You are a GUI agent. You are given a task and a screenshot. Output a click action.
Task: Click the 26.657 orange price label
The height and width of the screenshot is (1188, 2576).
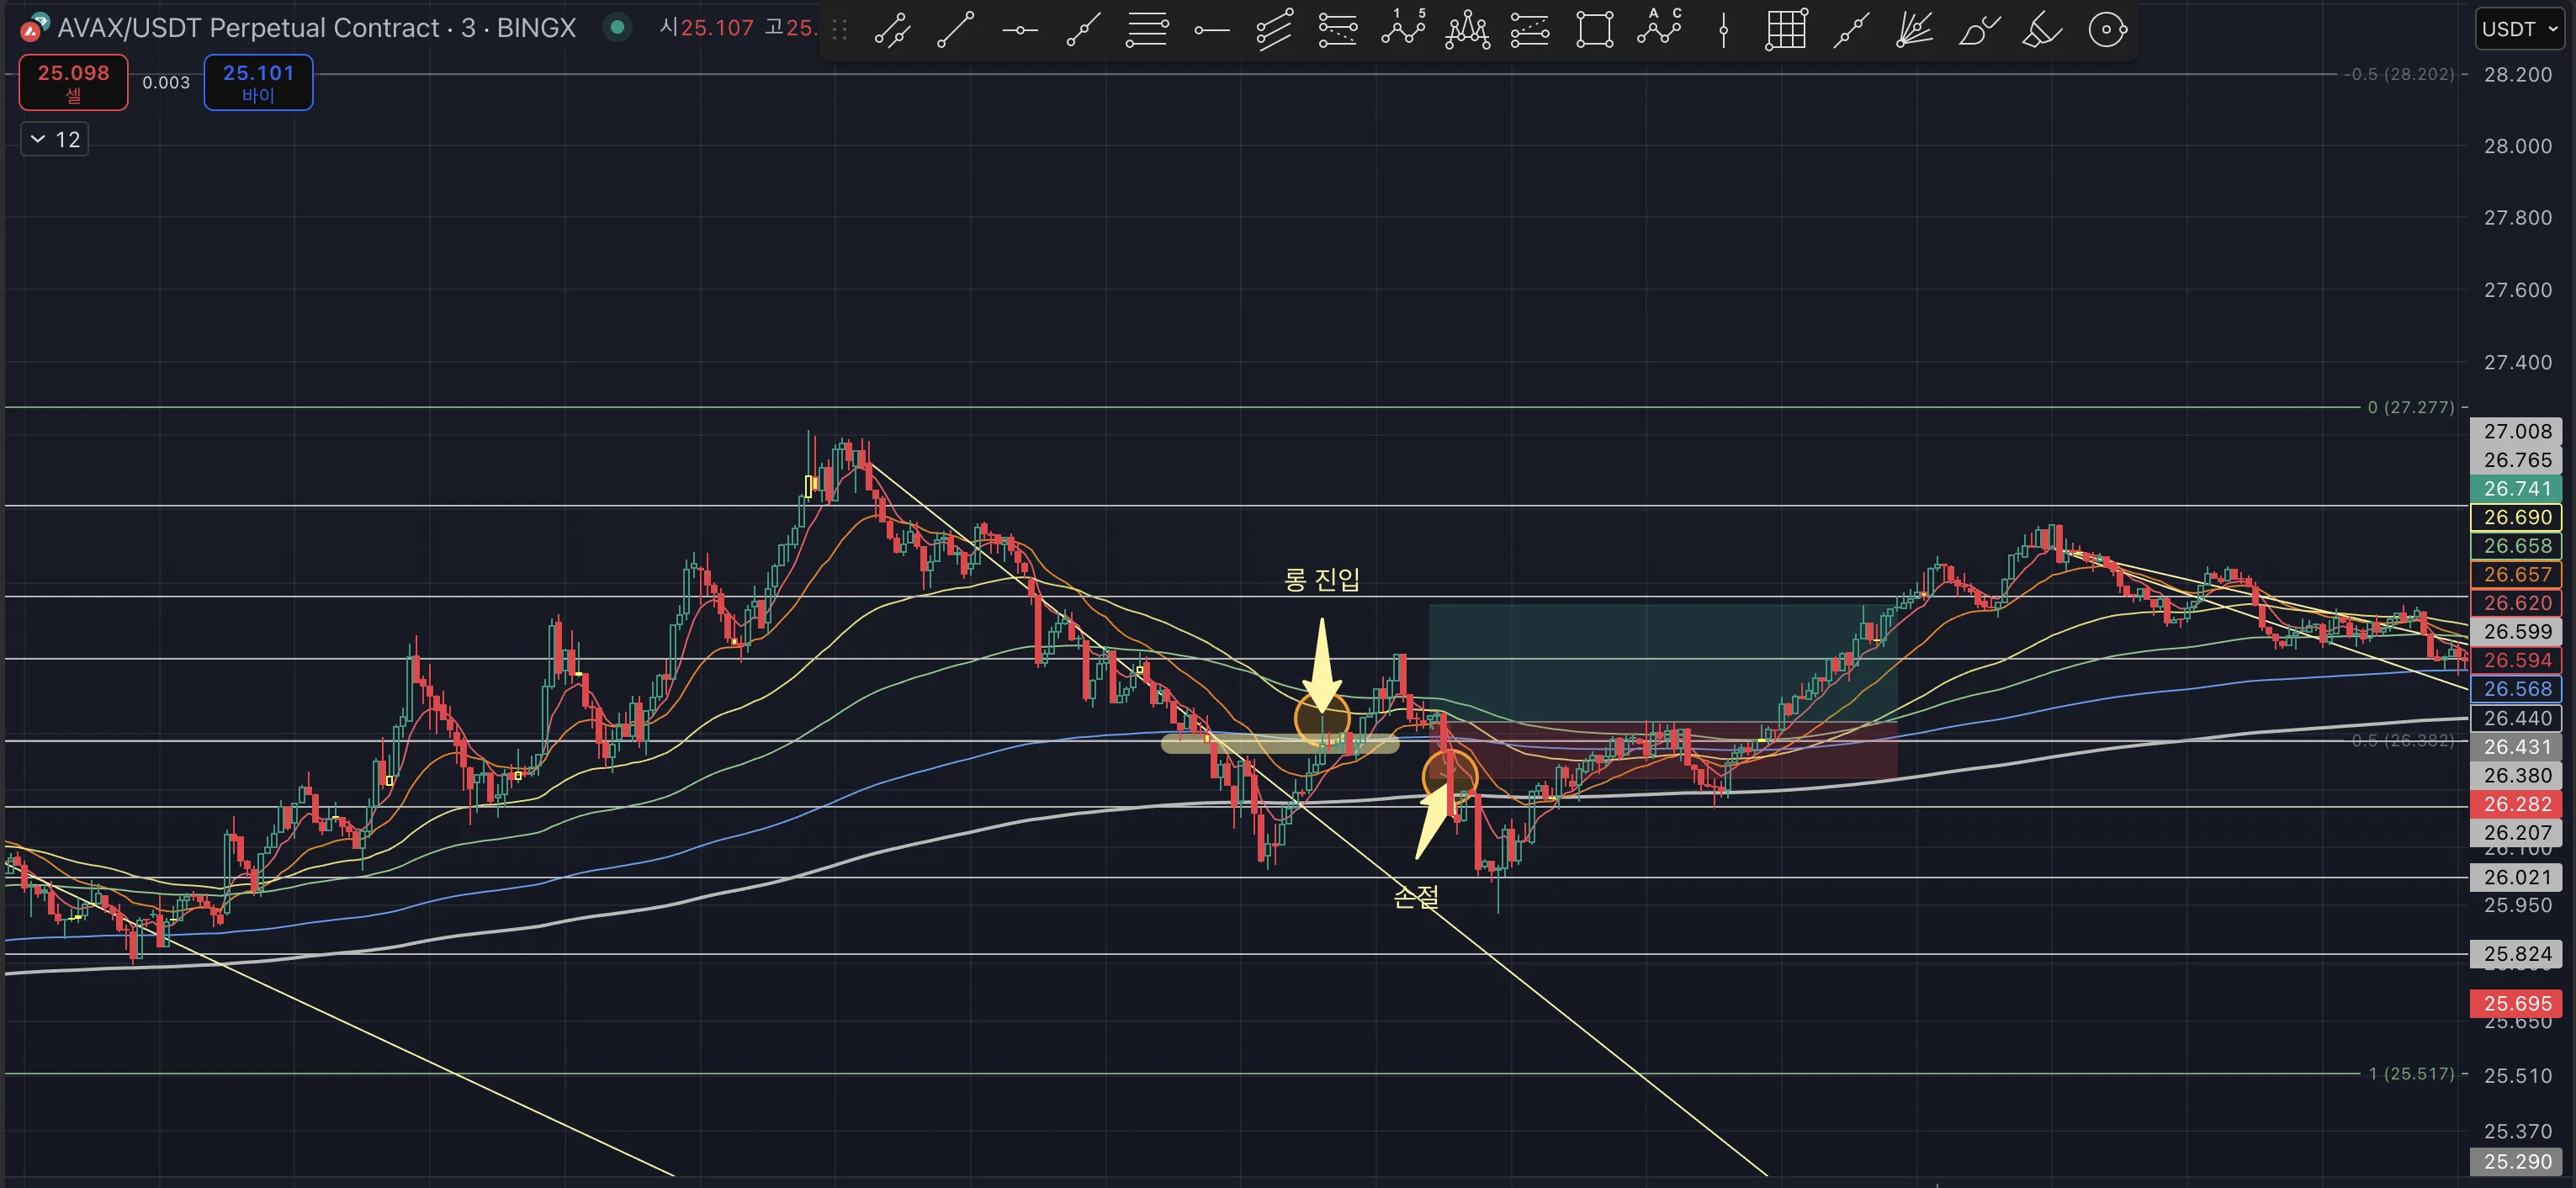(x=2516, y=574)
